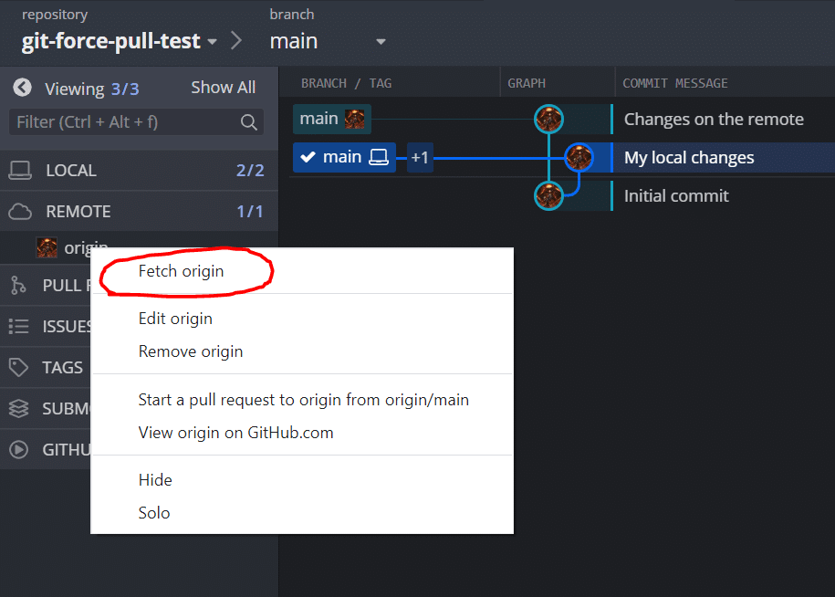The width and height of the screenshot is (835, 597).
Task: Click the Tags label icon
Action: coord(18,367)
